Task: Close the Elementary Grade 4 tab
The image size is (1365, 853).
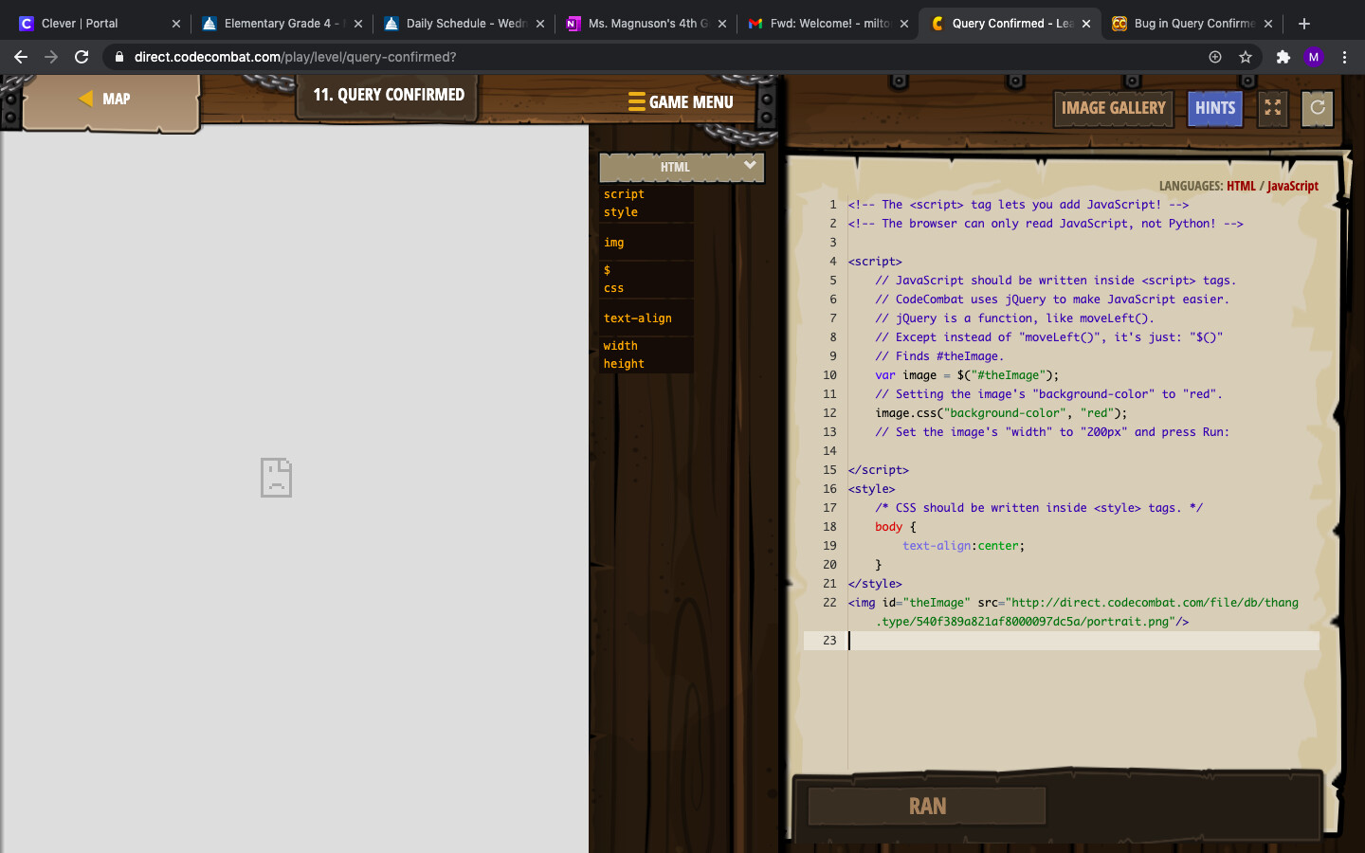Action: tap(358, 24)
